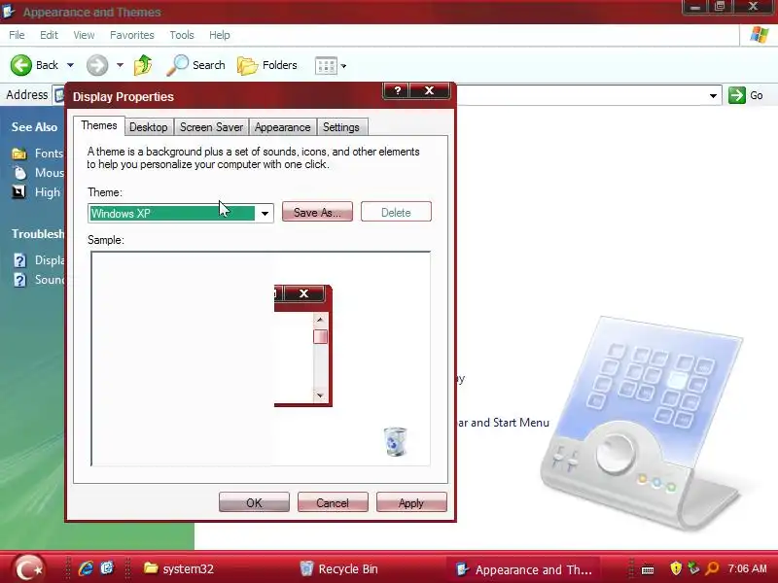This screenshot has height=583, width=778.
Task: Switch to the Desktop tab
Action: coord(149,127)
